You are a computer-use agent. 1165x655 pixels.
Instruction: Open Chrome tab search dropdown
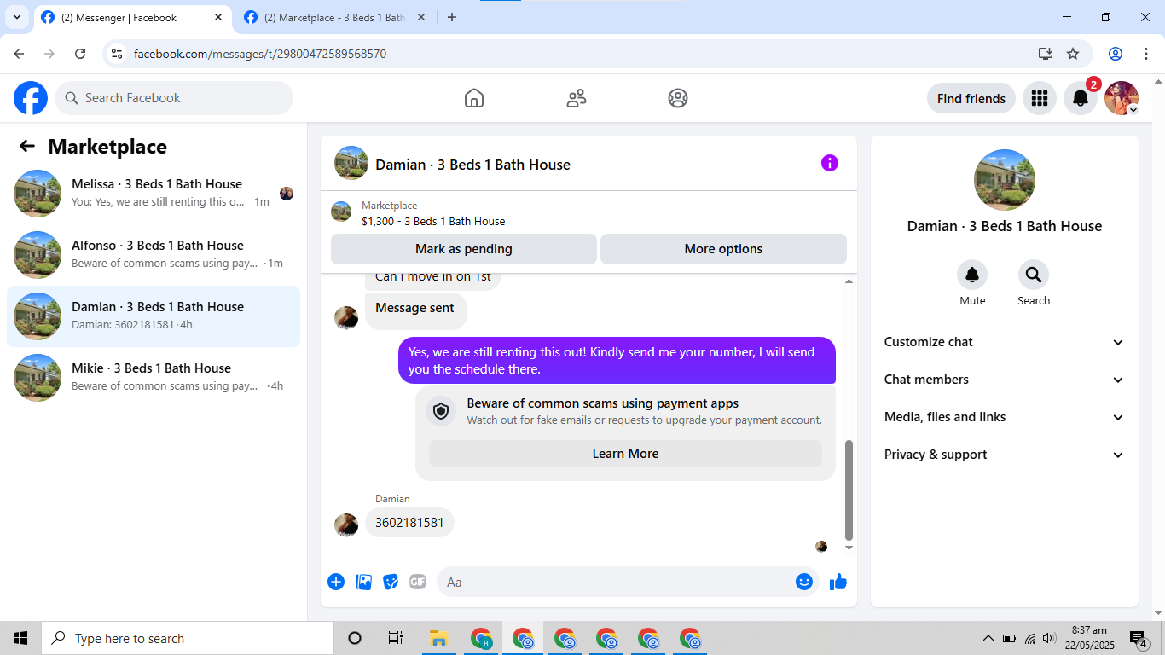[16, 17]
